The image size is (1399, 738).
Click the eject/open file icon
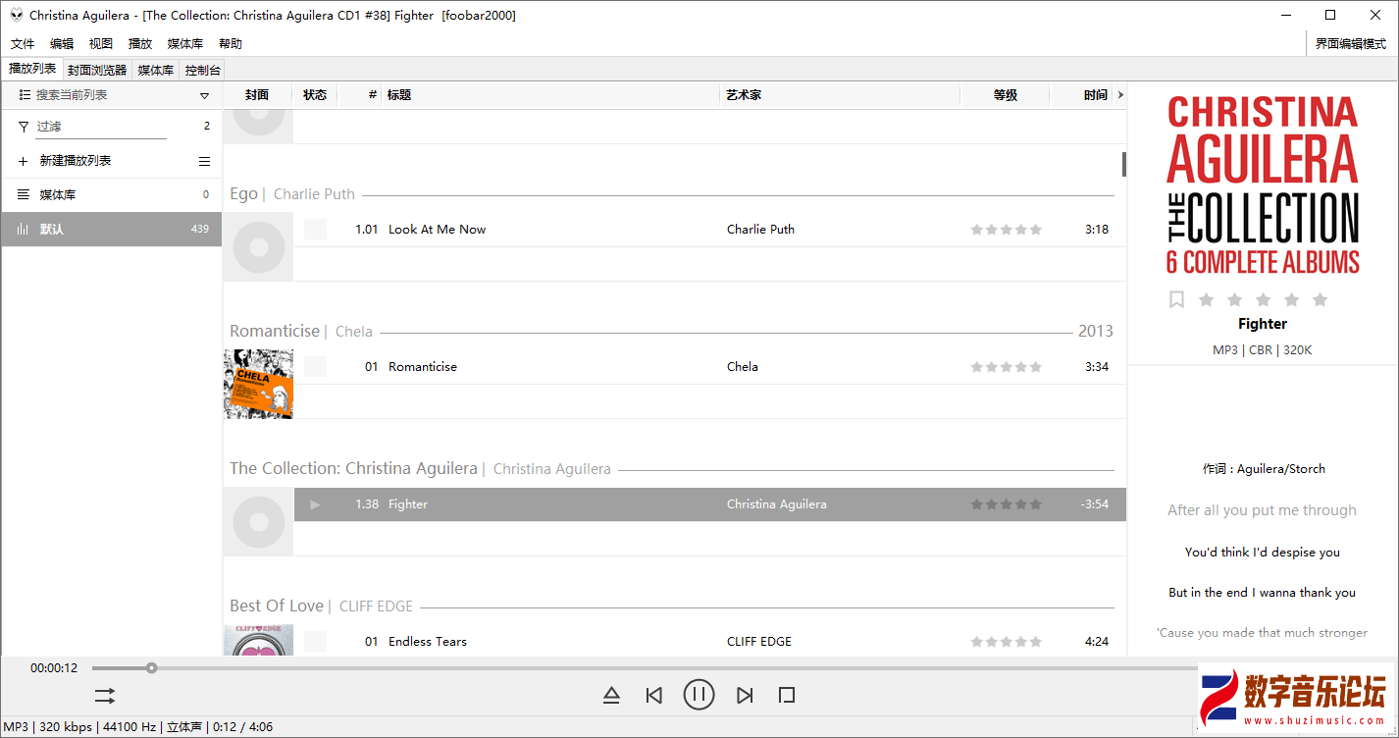[x=611, y=695]
